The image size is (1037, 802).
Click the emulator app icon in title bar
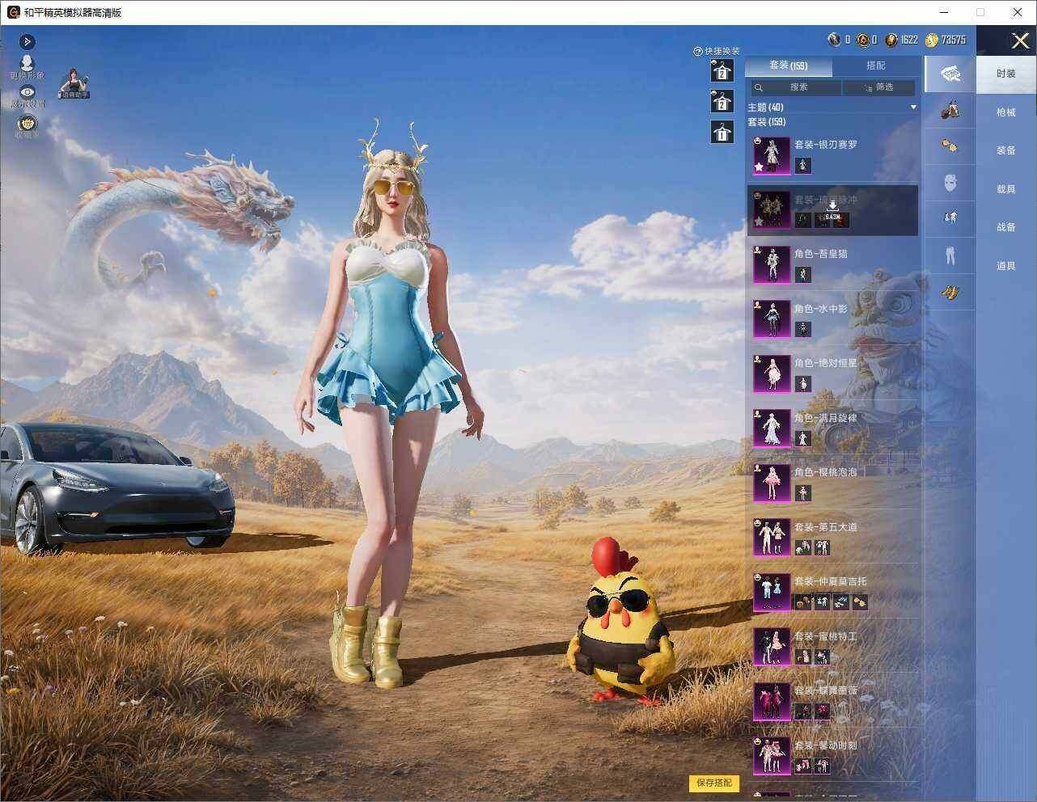click(x=13, y=12)
